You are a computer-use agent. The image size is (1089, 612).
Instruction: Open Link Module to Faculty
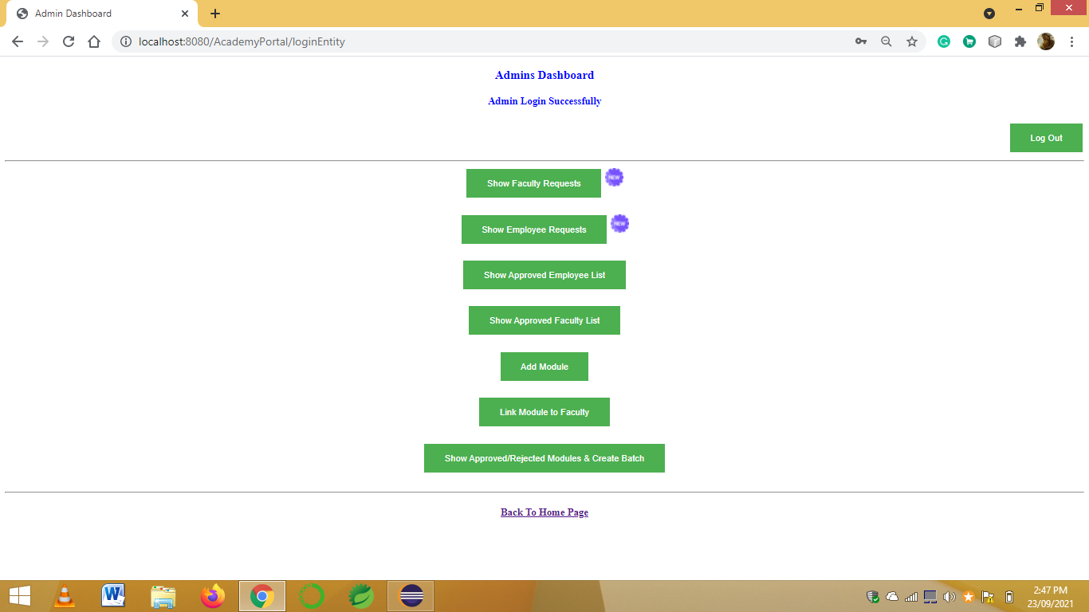tap(544, 412)
